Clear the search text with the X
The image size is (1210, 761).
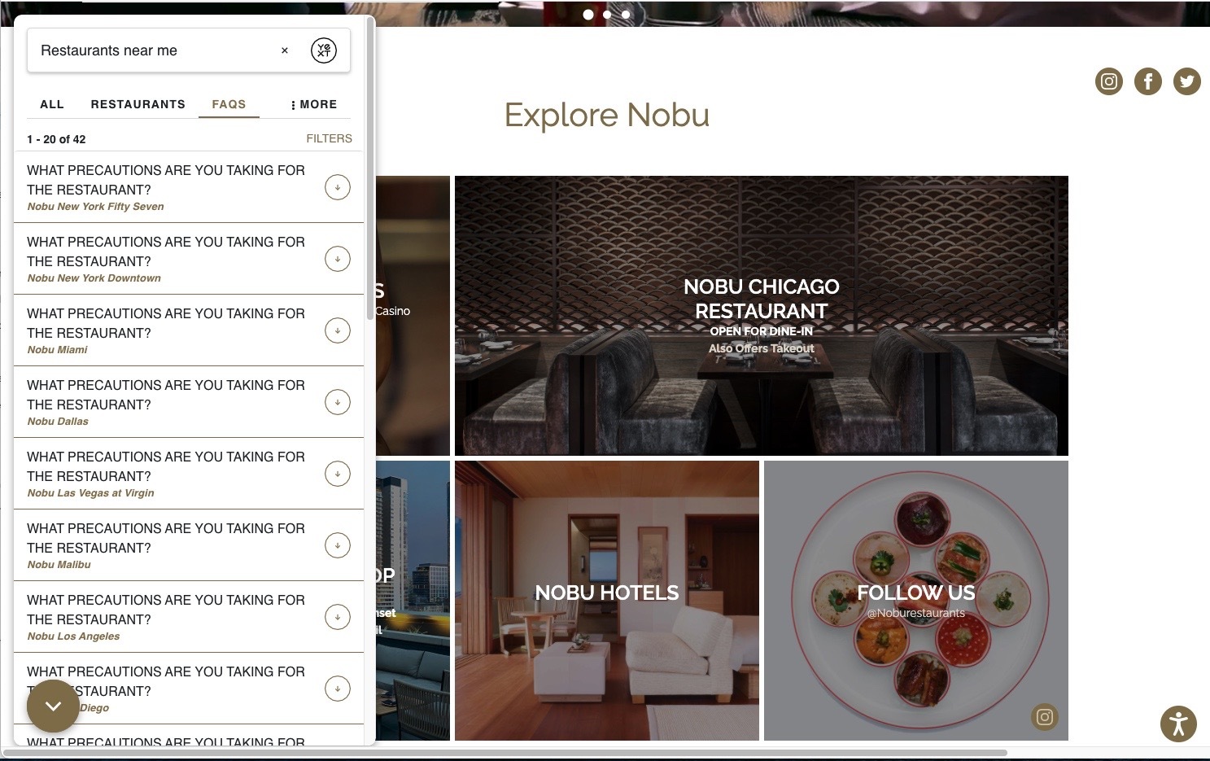click(x=285, y=50)
